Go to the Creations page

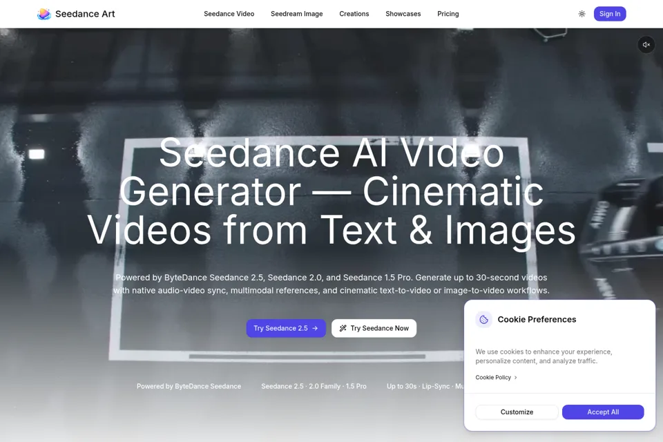tap(354, 14)
